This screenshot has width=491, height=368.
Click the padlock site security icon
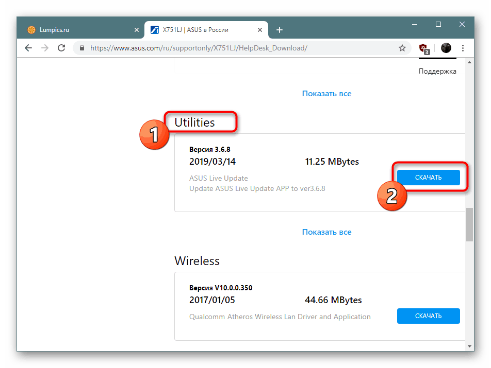[x=82, y=48]
